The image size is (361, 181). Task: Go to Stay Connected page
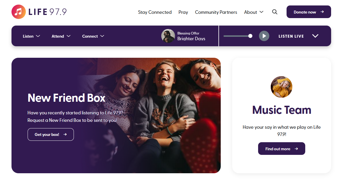(155, 12)
